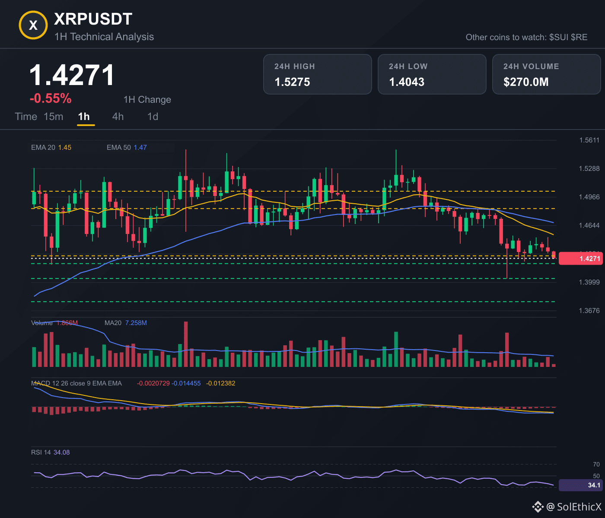
Task: Switch to the 15m timeframe
Action: (54, 117)
